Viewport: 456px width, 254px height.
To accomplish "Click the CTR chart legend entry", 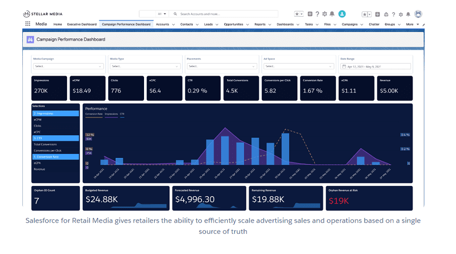I will point(122,114).
